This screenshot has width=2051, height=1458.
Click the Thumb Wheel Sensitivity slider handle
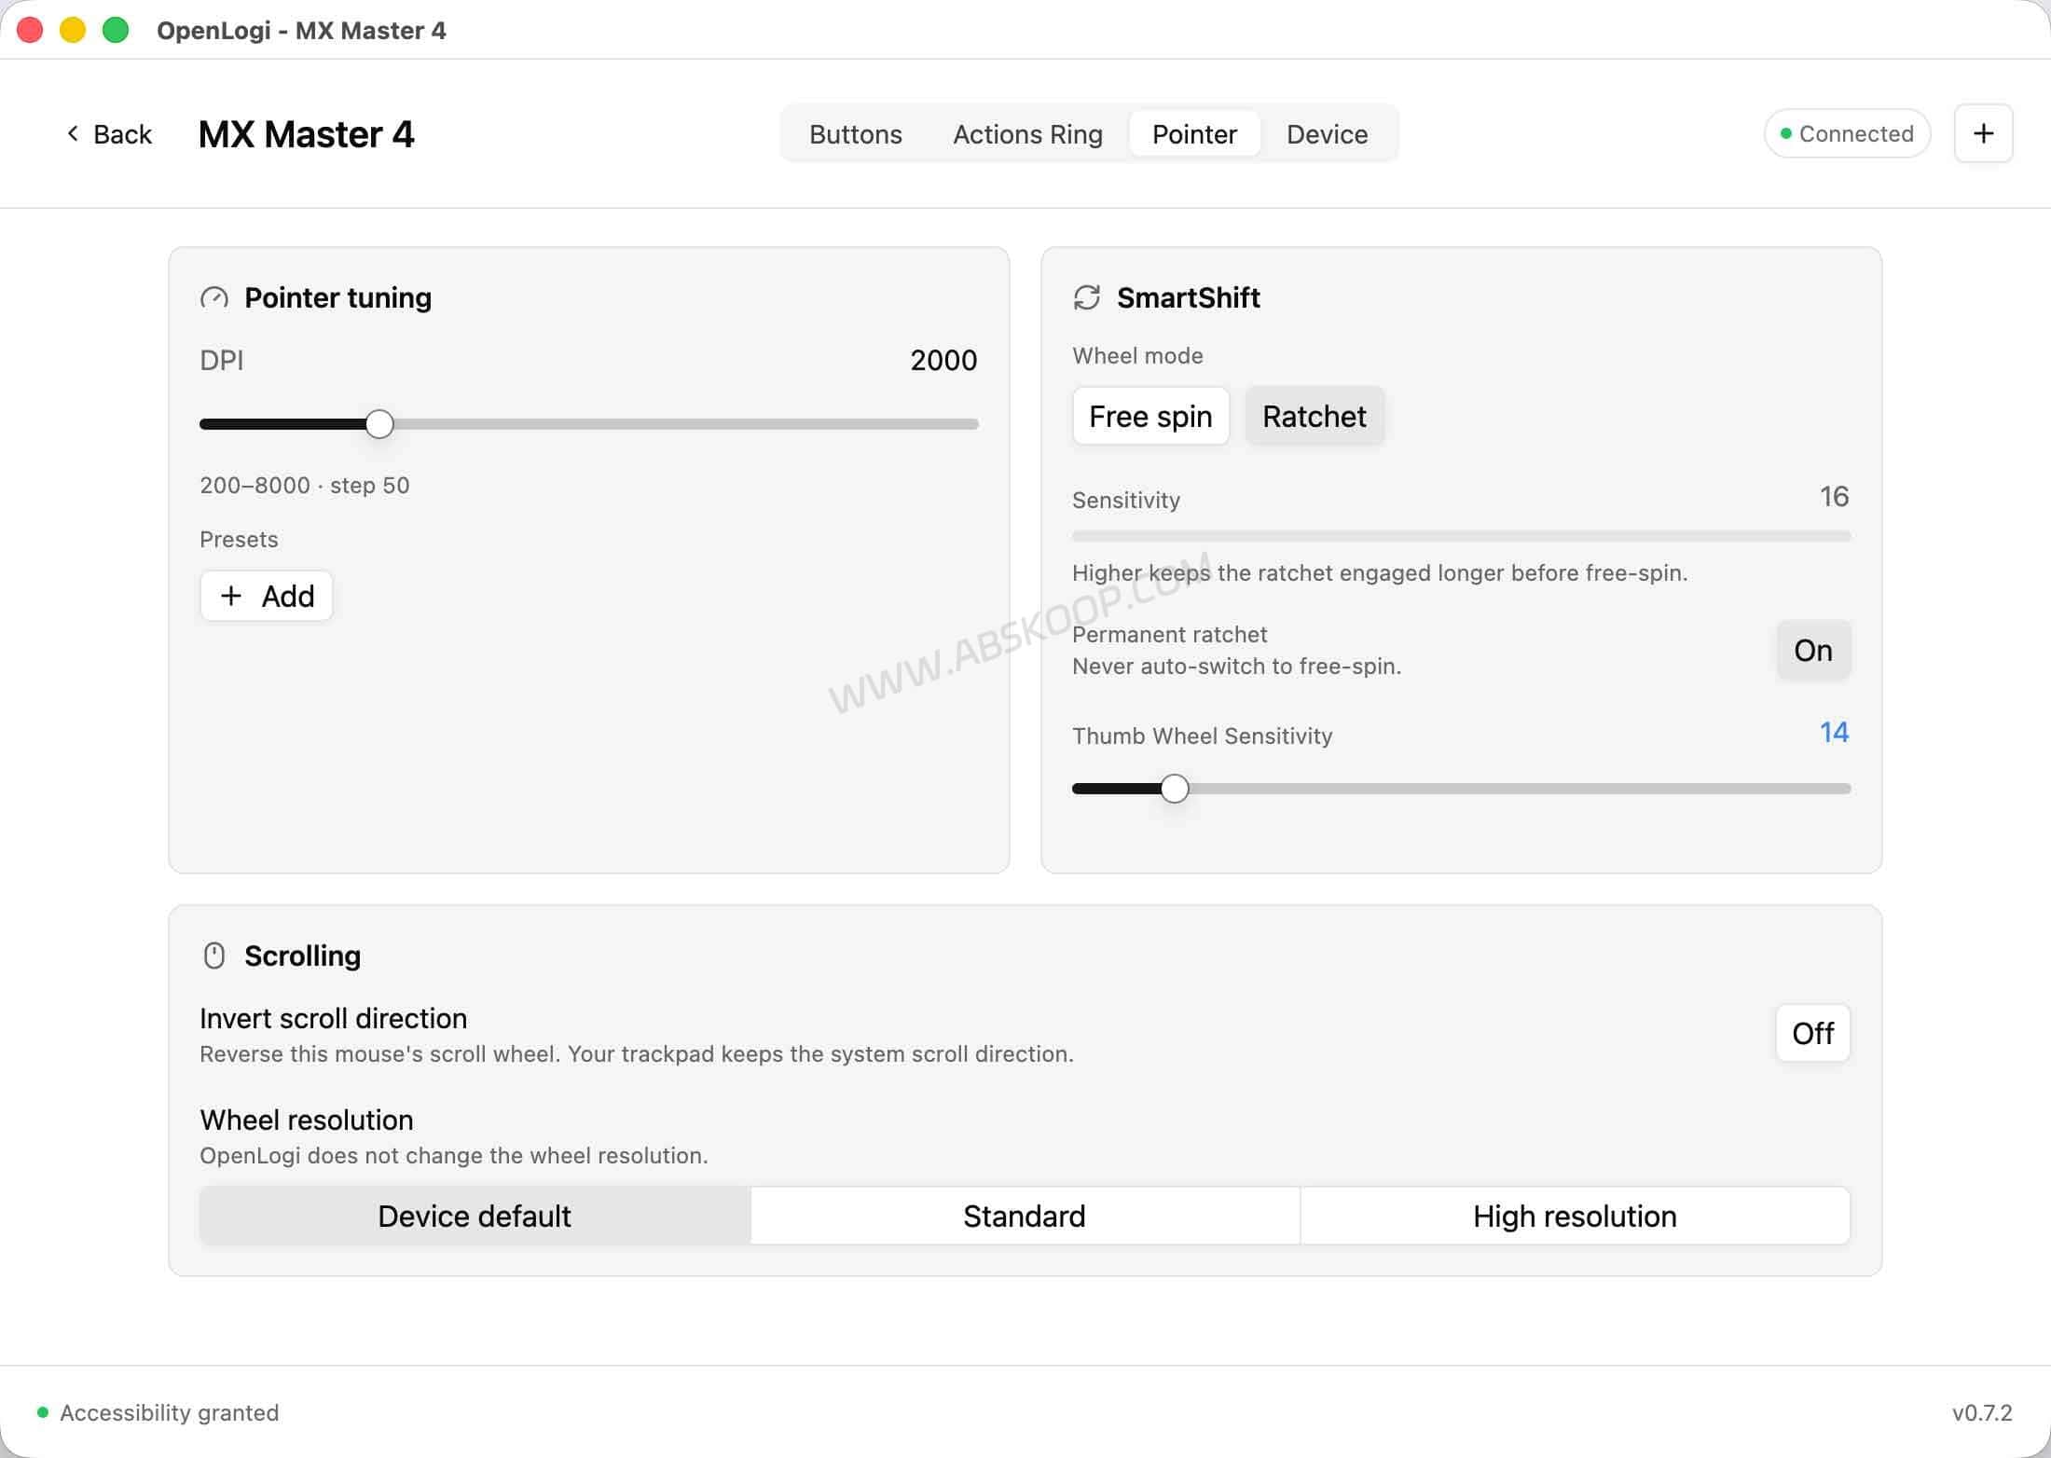tap(1175, 789)
